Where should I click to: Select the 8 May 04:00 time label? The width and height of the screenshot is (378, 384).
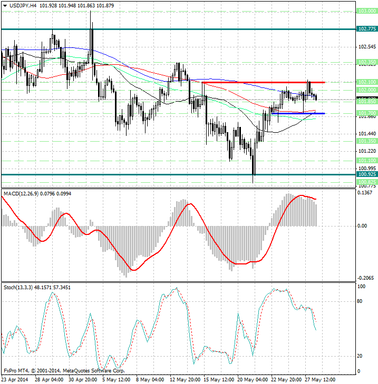150,380
